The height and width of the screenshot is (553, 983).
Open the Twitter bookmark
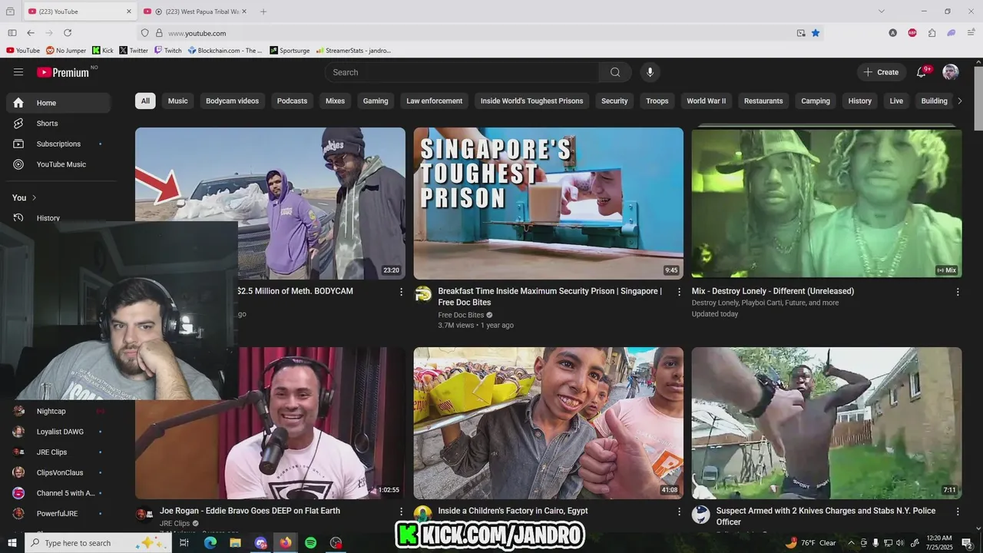pos(134,51)
